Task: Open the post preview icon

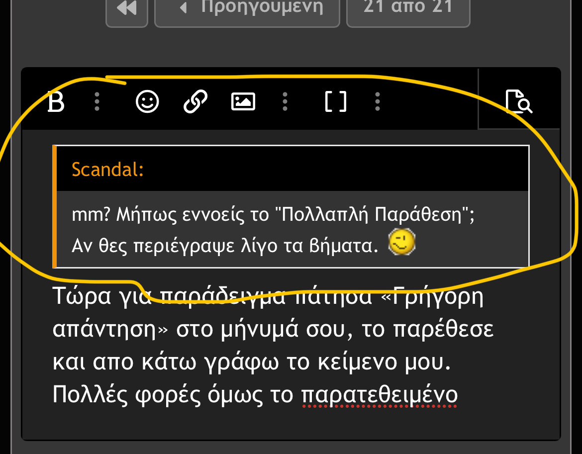Action: (x=519, y=102)
